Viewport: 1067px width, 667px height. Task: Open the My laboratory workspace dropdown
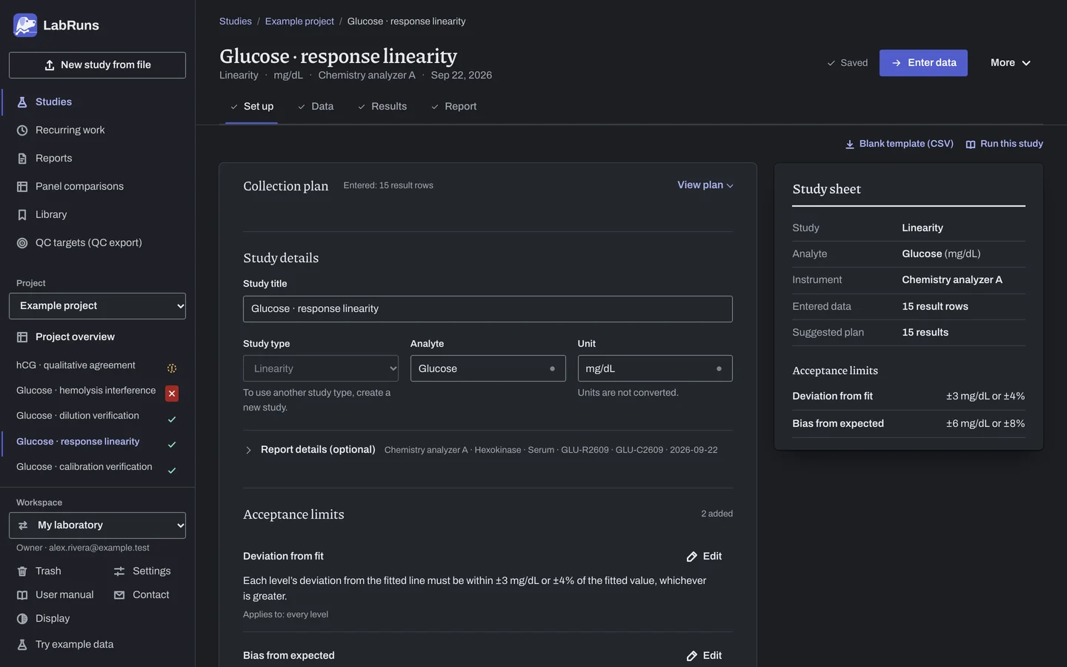click(x=97, y=525)
